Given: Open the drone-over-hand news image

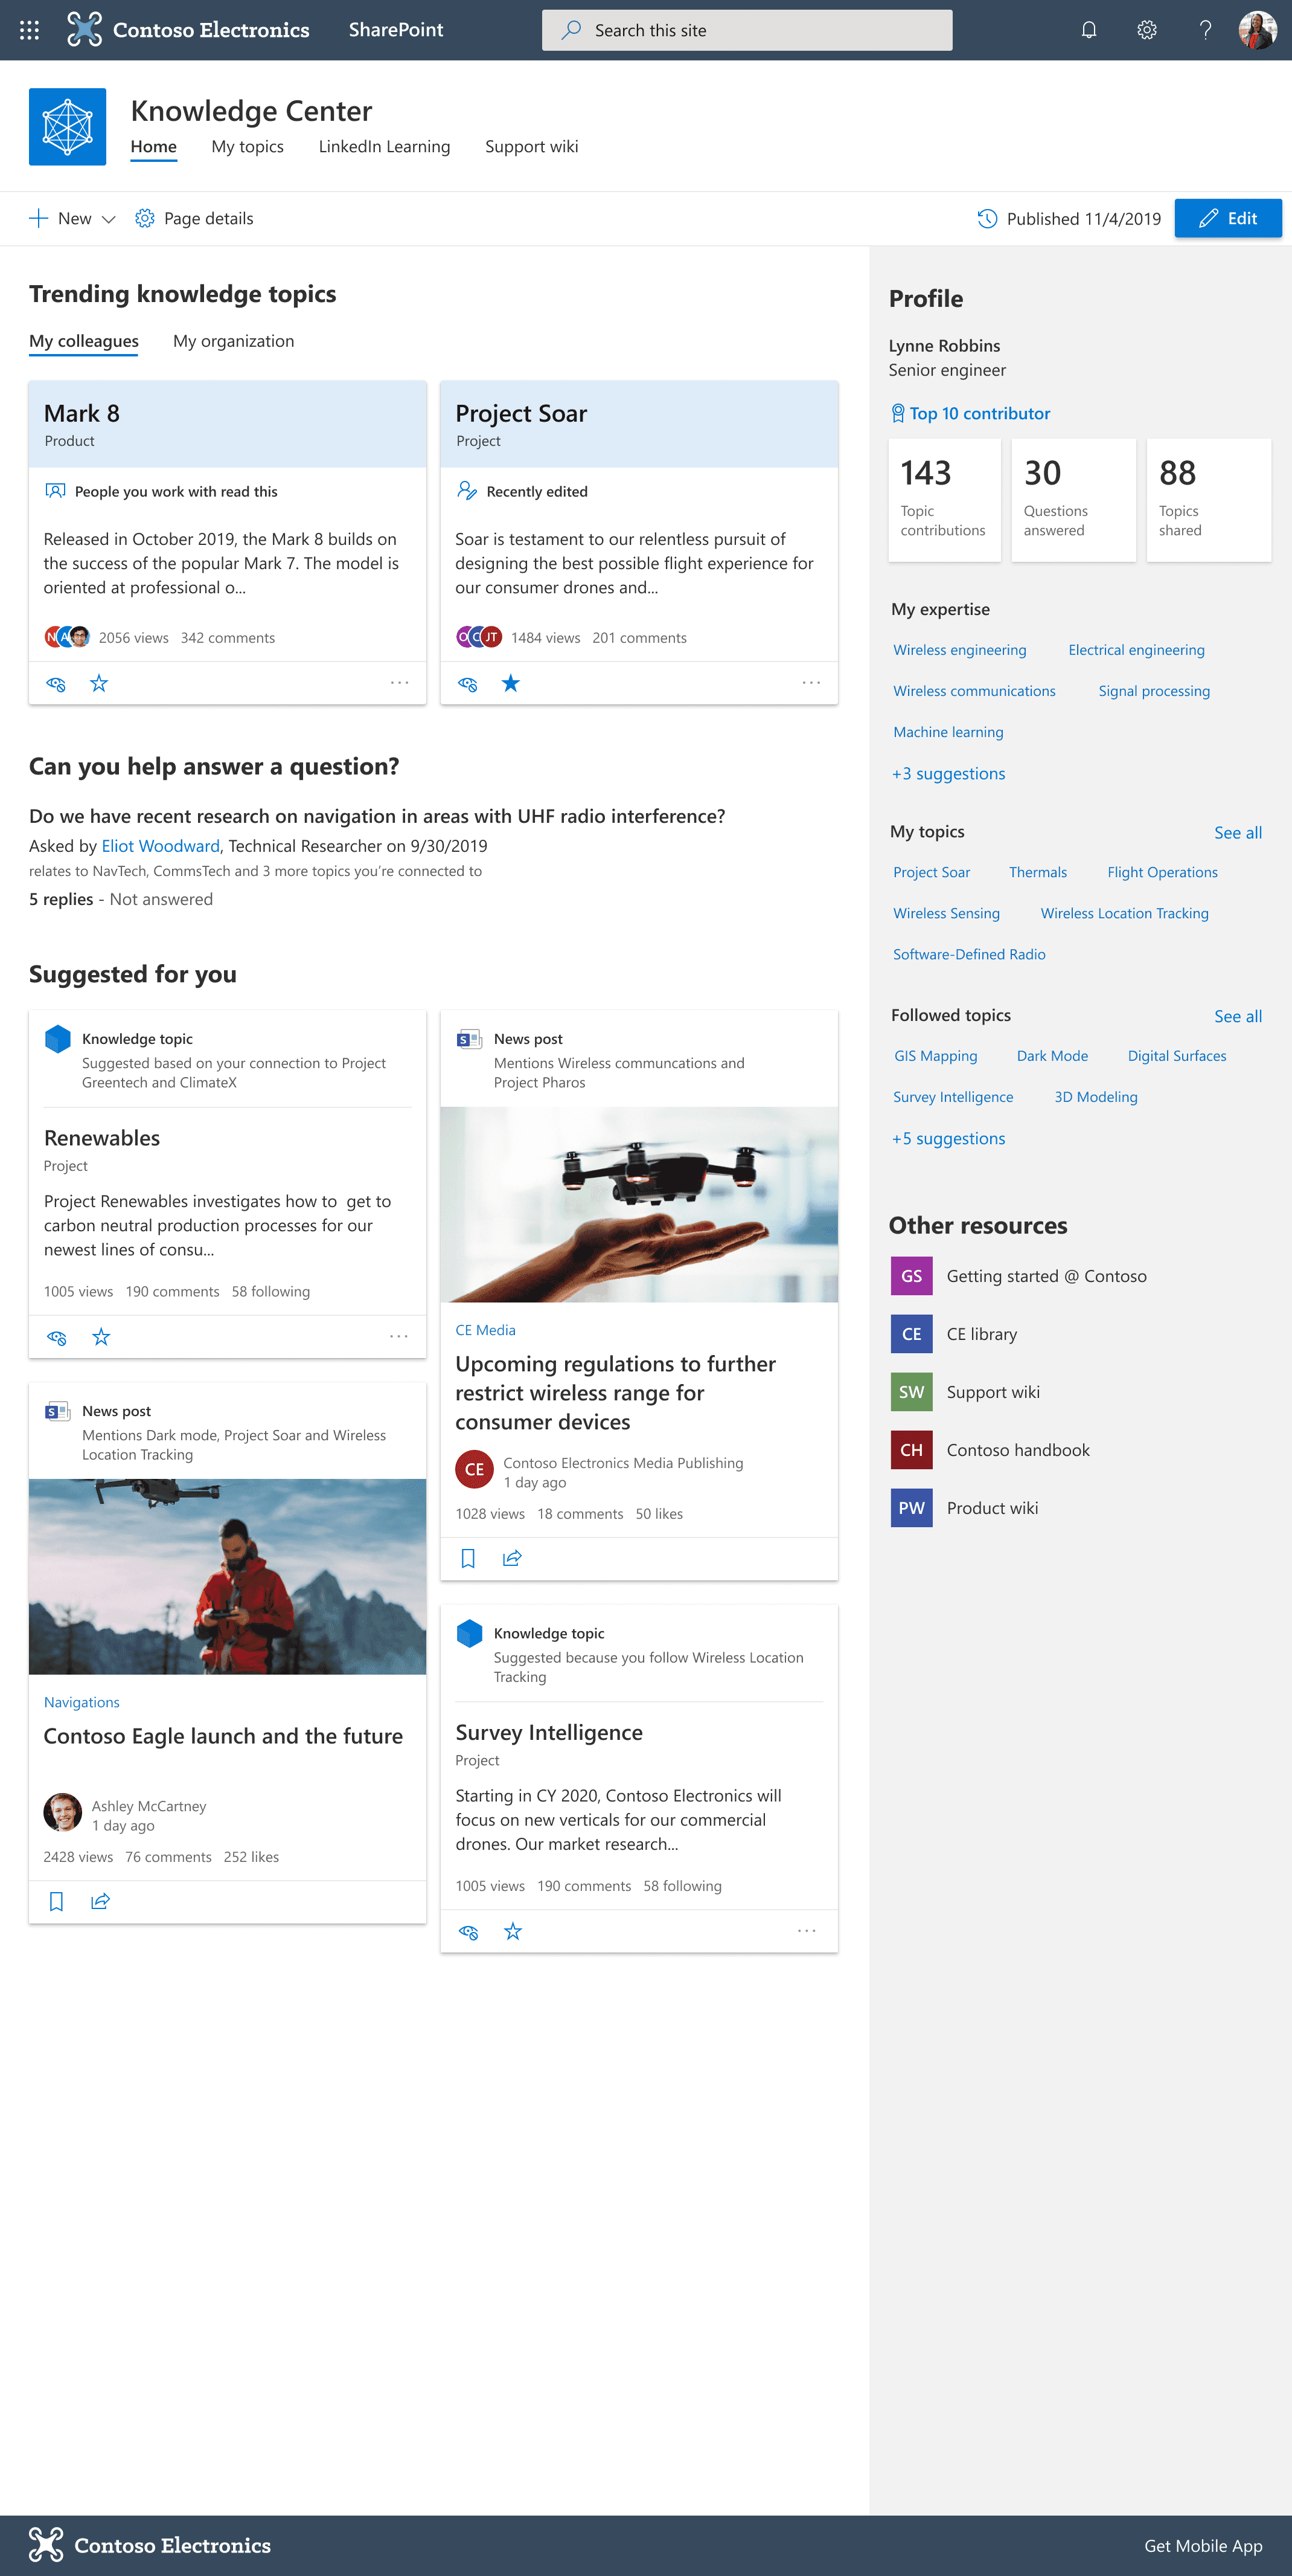Looking at the screenshot, I should click(x=639, y=1204).
